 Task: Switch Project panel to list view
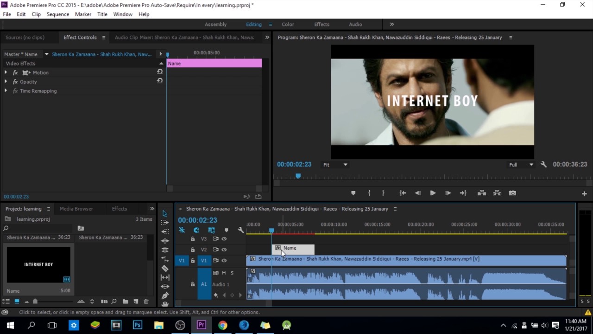6,302
